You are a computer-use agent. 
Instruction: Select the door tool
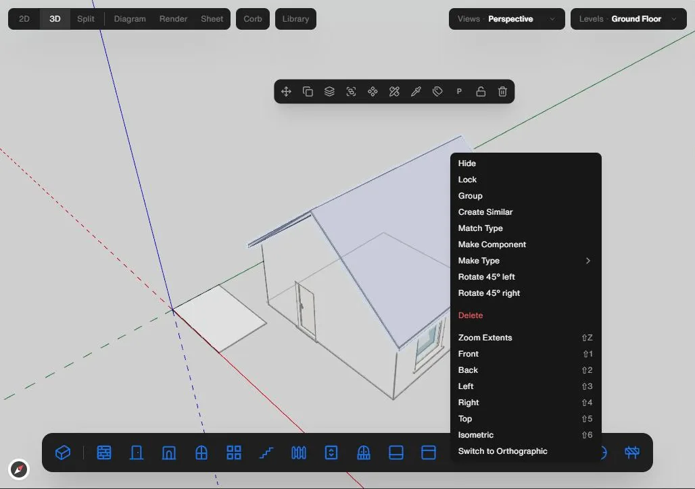[x=137, y=453]
